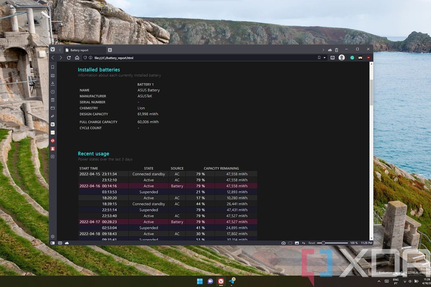Viewport: 431px width, 287px height.
Task: Open the Bookmarks panel in the sidebar
Action: click(x=53, y=67)
